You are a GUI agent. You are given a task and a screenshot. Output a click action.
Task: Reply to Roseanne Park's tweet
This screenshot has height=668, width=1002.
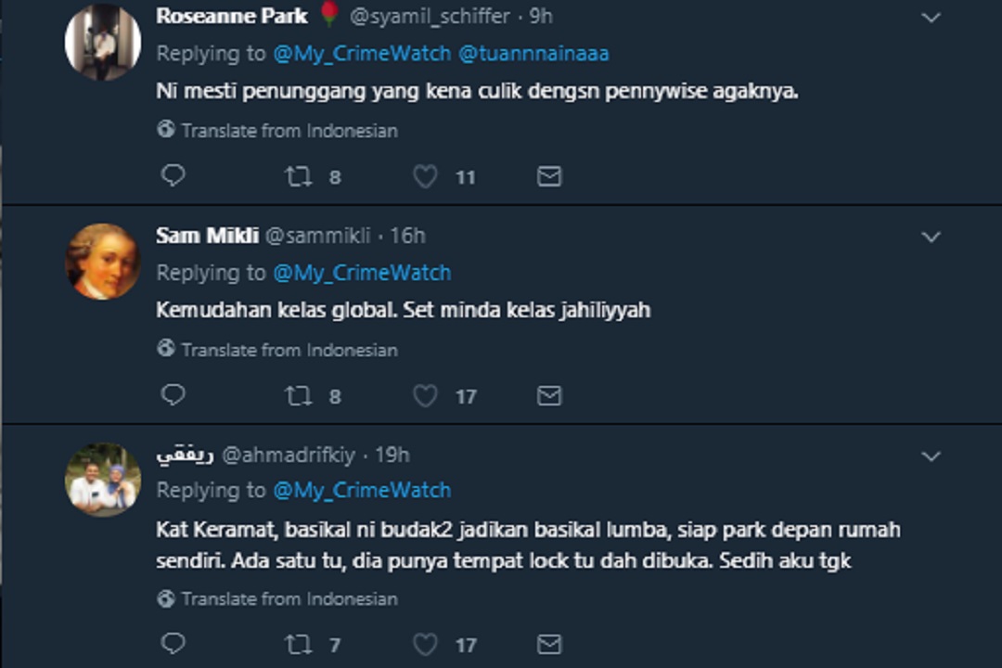tap(173, 176)
